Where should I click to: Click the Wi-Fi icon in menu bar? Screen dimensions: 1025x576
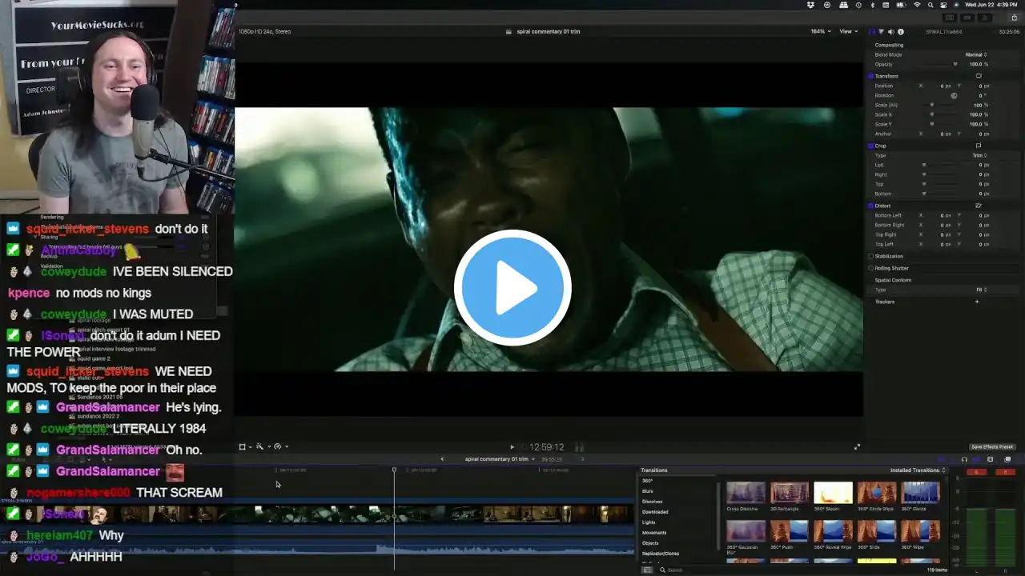(917, 5)
